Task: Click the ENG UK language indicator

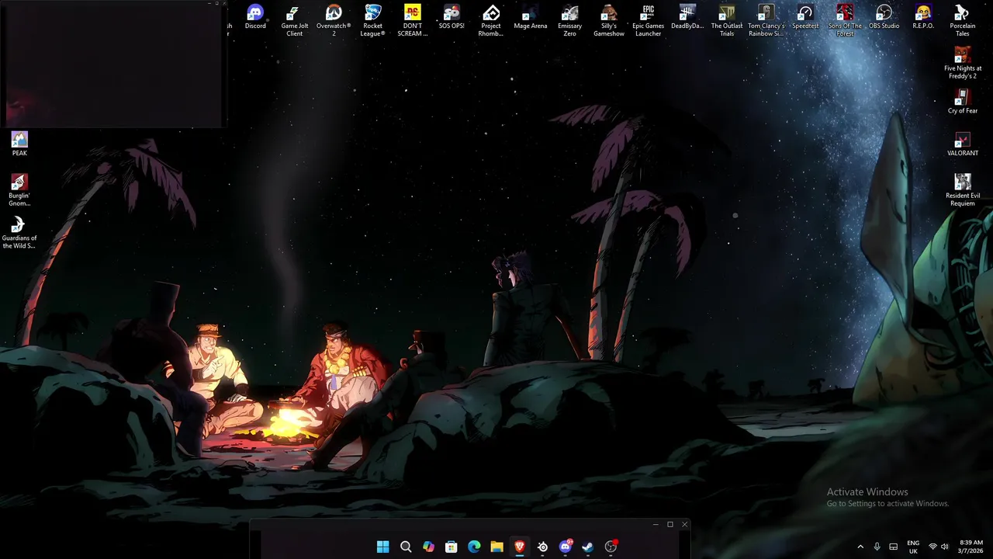Action: [913, 547]
